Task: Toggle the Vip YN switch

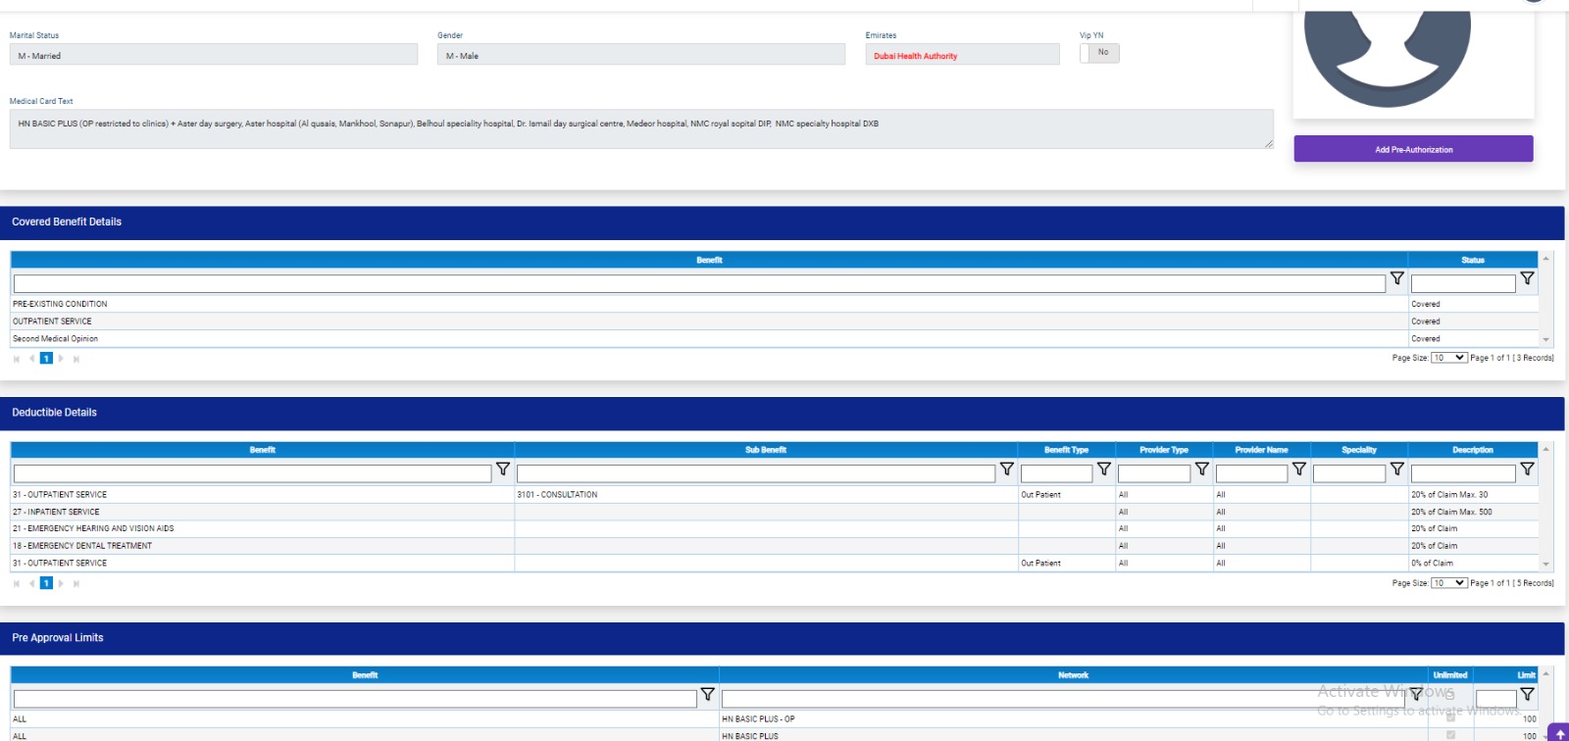Action: click(1099, 53)
